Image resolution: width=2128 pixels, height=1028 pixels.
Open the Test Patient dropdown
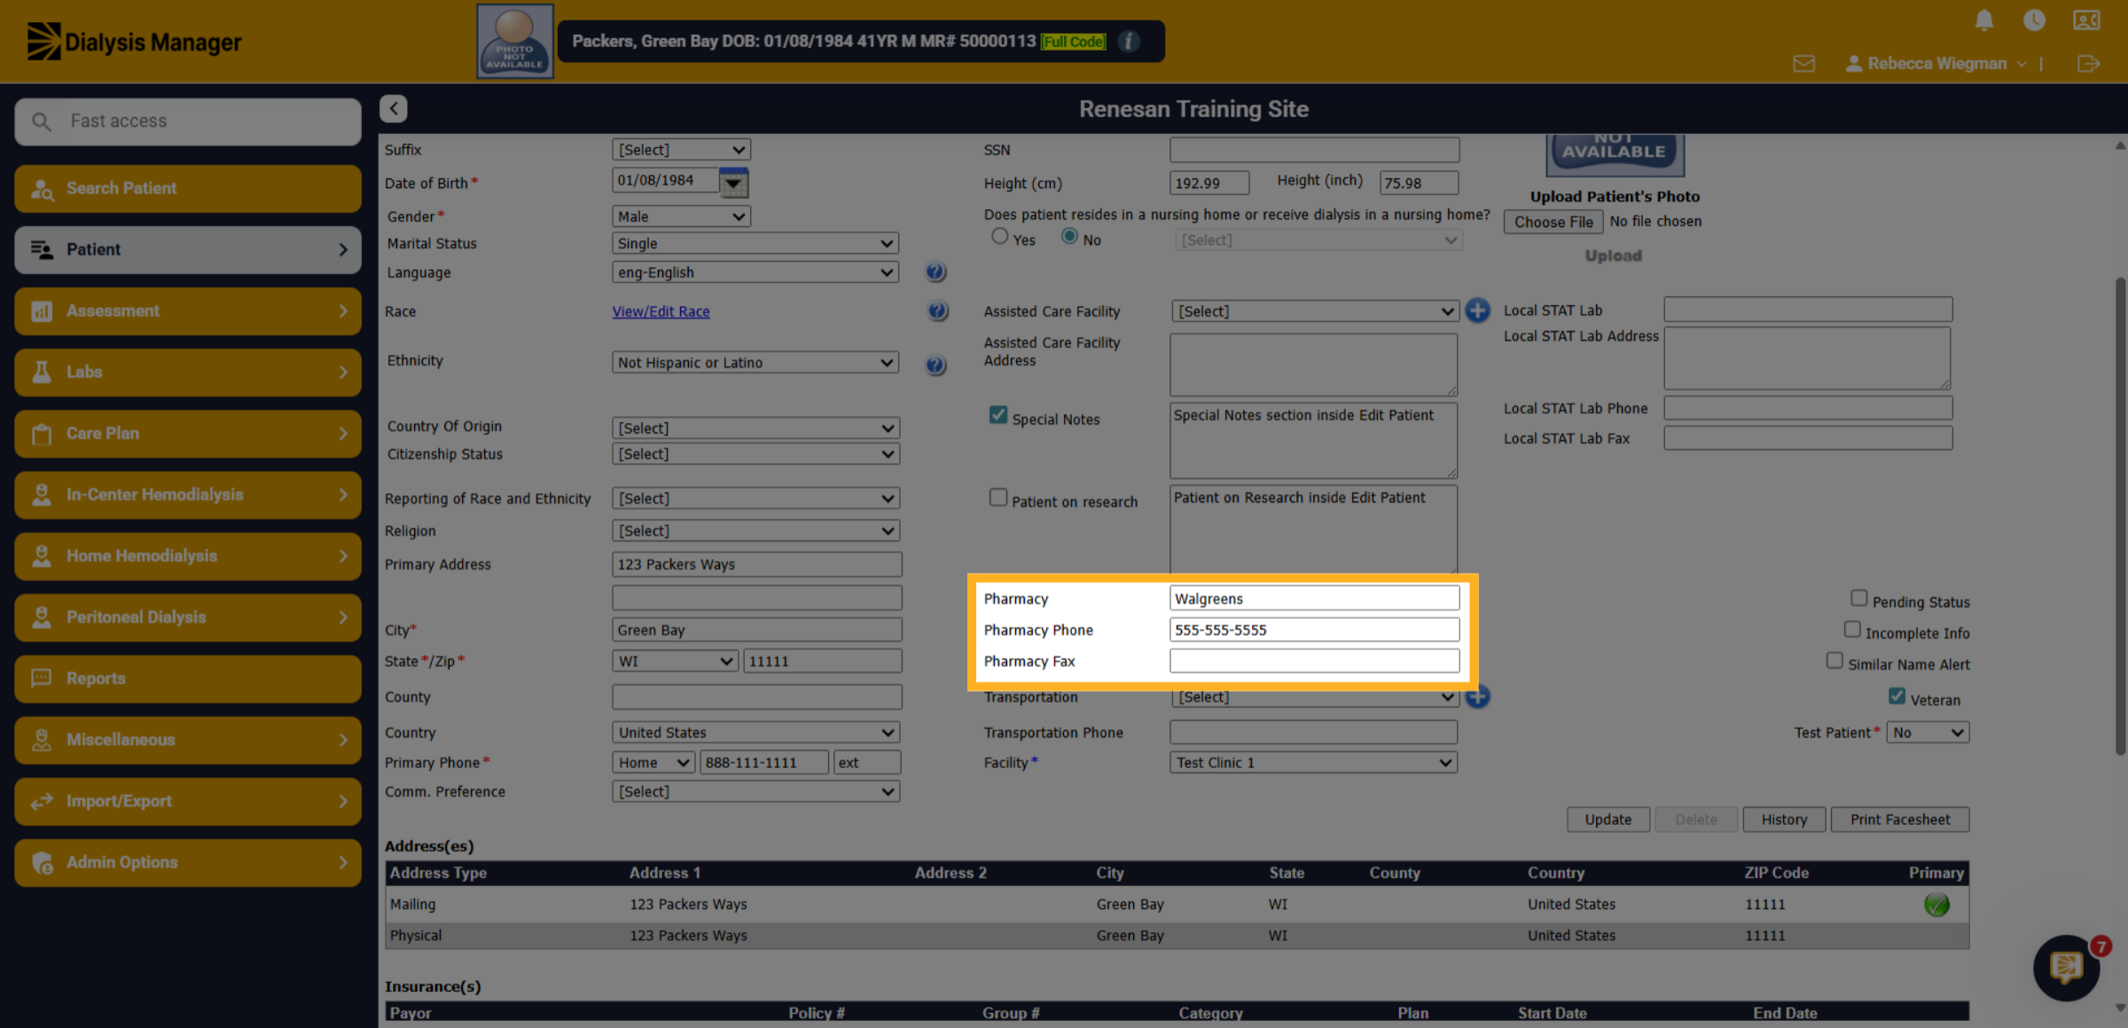coord(1928,733)
